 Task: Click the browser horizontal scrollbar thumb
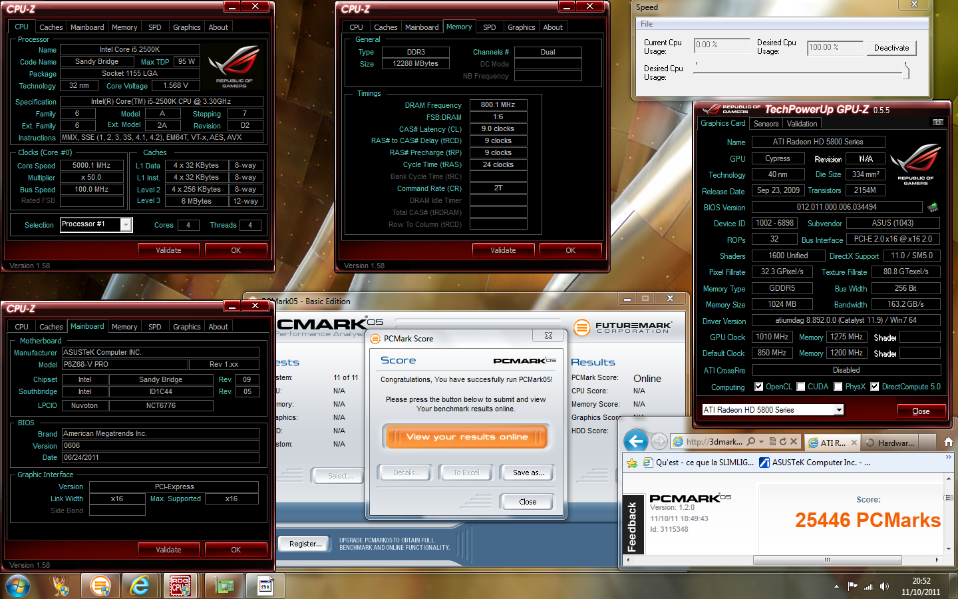coord(828,560)
